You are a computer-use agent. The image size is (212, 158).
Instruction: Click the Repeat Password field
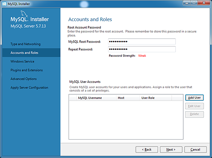click(x=141, y=49)
